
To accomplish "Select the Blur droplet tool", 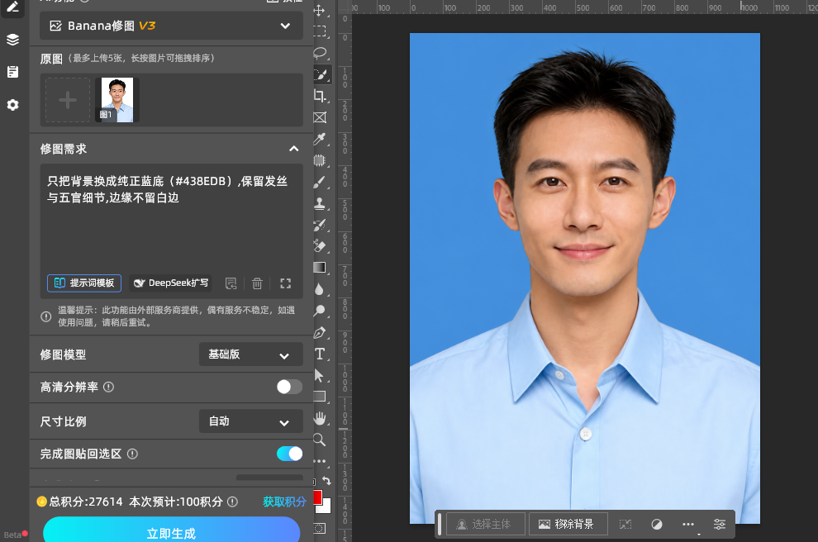I will pos(319,289).
